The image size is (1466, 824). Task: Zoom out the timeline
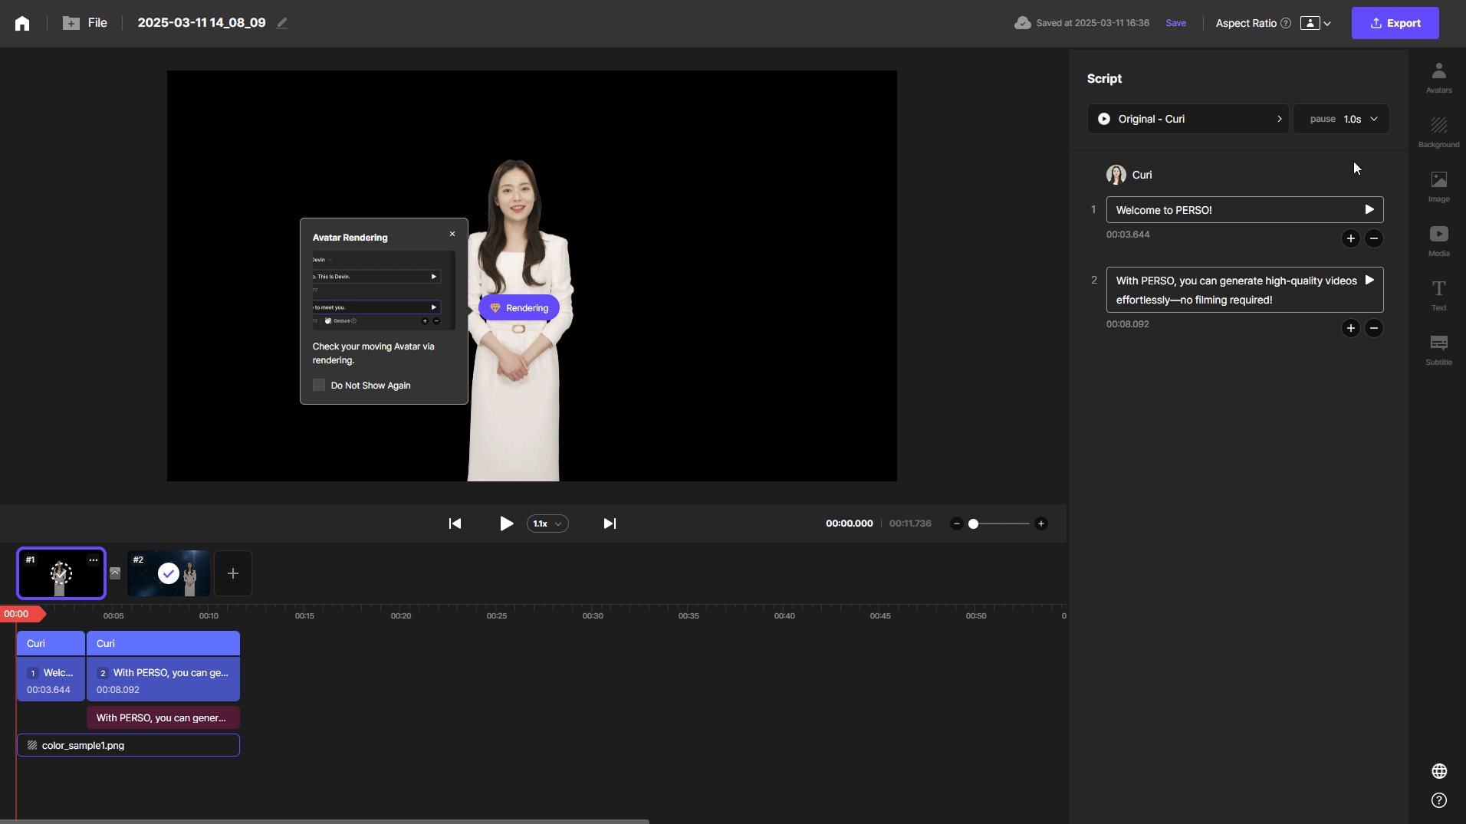coord(956,524)
